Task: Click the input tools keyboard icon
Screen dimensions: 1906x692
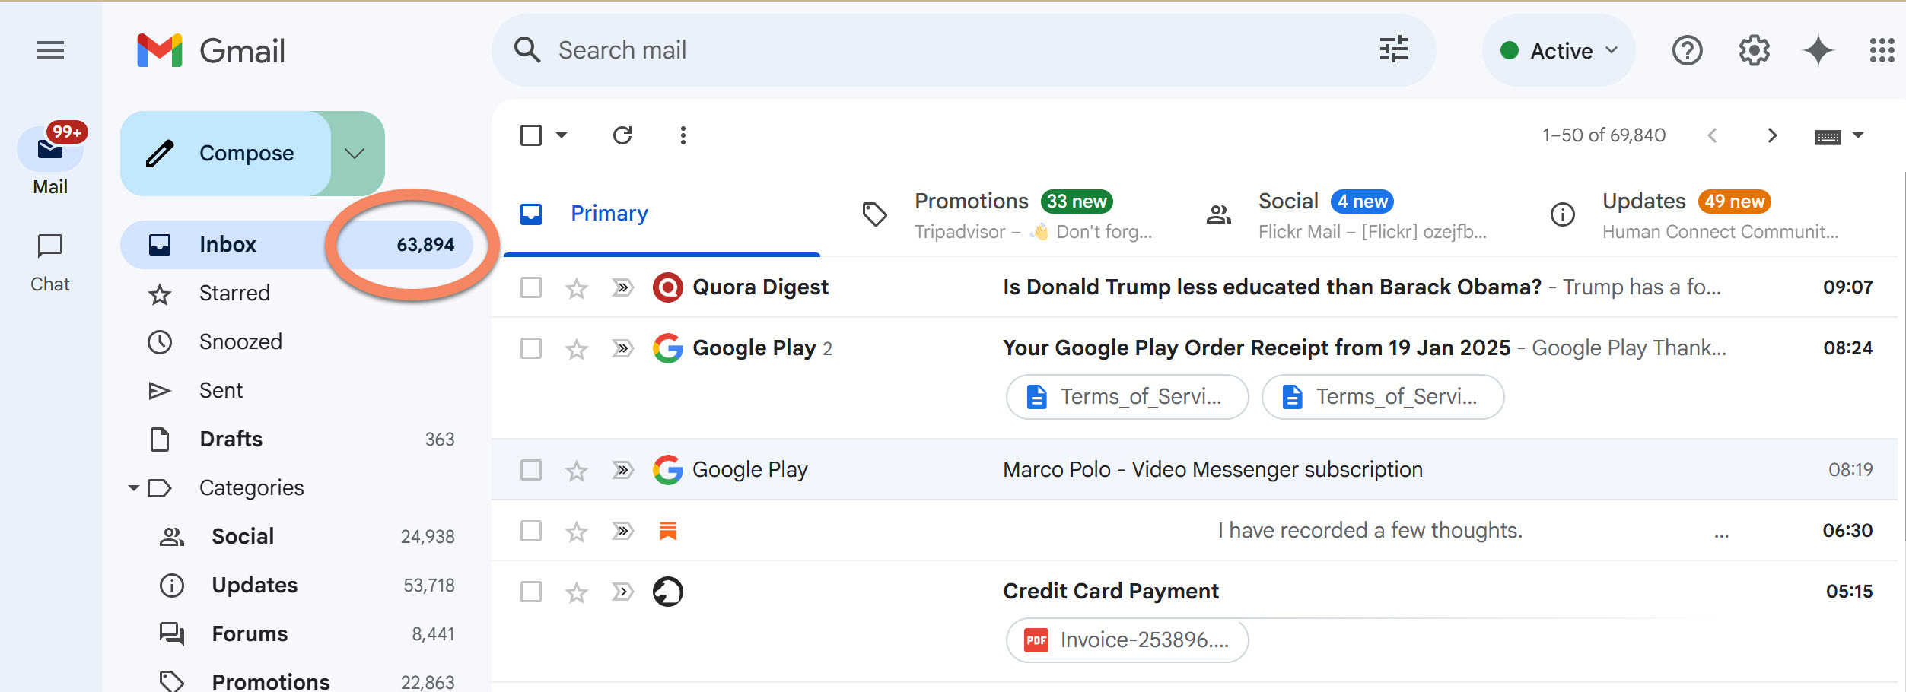Action: tap(1828, 137)
